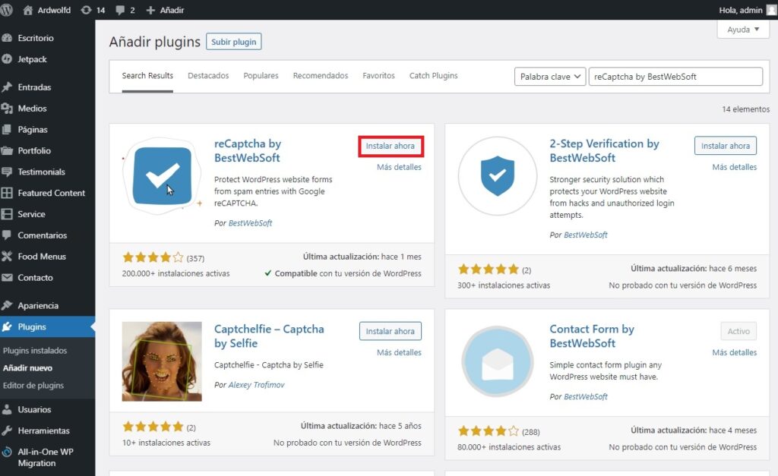Click Activo button for Contact Form

pos(738,331)
